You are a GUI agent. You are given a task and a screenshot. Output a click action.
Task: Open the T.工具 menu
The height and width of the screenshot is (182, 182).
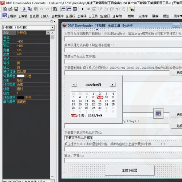93,16
